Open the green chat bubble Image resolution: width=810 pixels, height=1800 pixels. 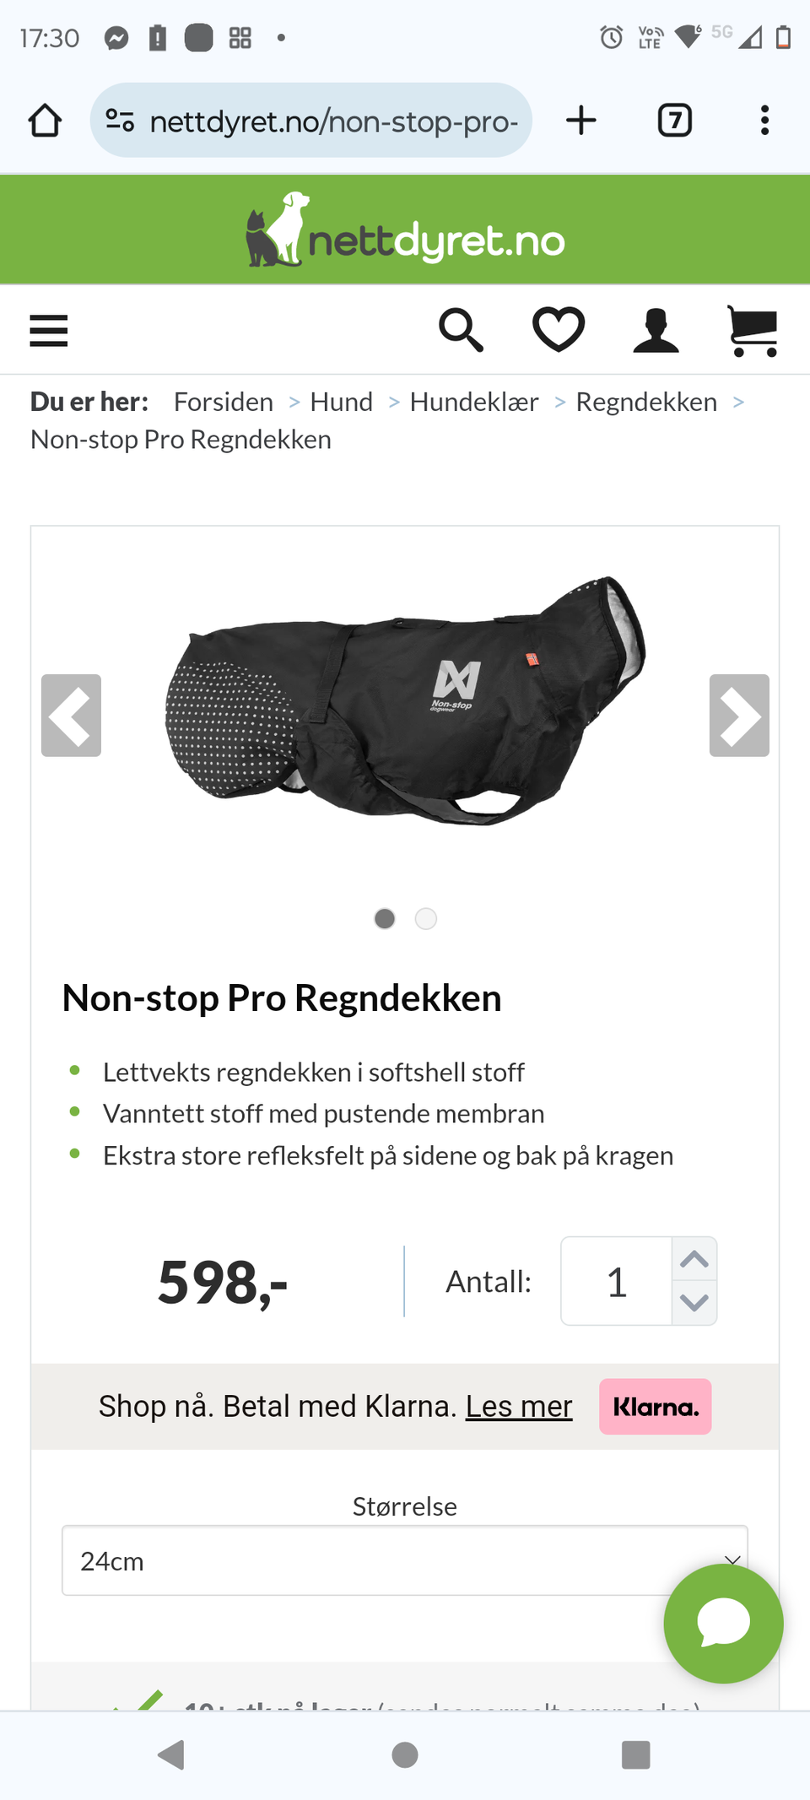click(x=723, y=1623)
